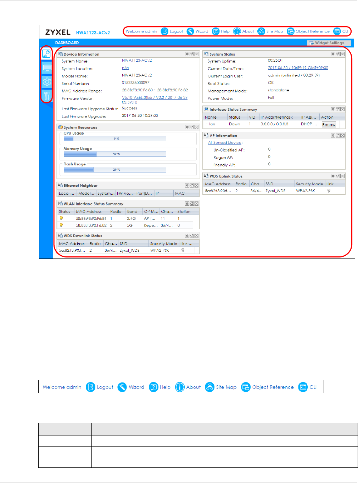Viewport: 358px width, 483px height.
Task: Close the System Status widget
Action: click(342, 54)
